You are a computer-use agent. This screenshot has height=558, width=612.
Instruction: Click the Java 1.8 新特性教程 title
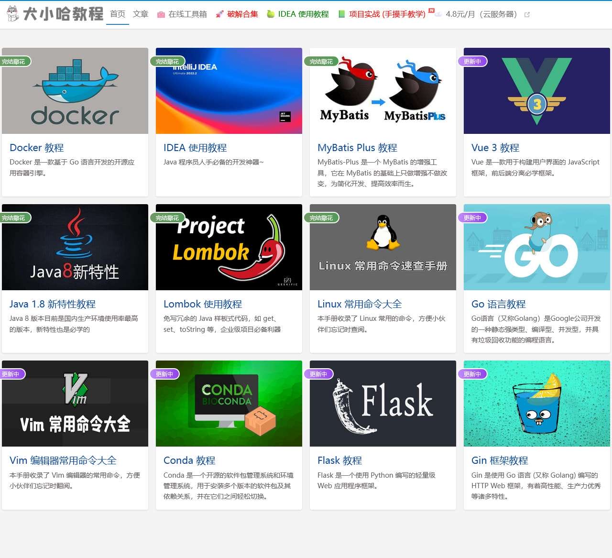click(53, 304)
